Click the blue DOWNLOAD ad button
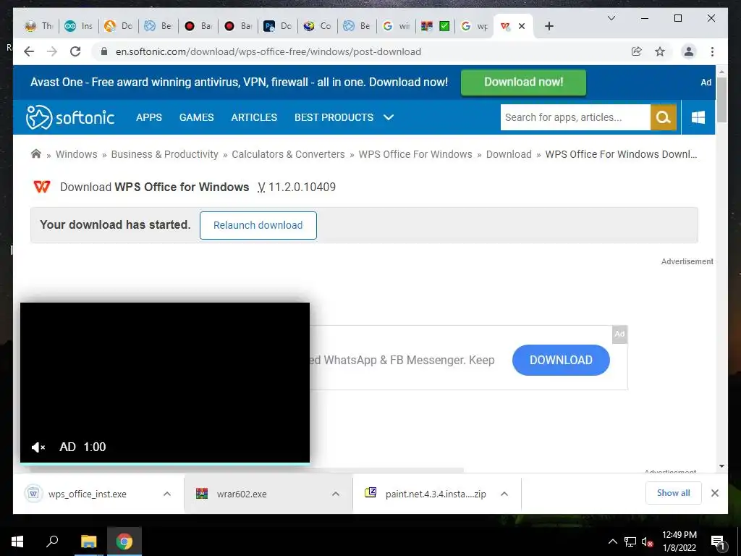Viewport: 741px width, 556px height. (561, 361)
